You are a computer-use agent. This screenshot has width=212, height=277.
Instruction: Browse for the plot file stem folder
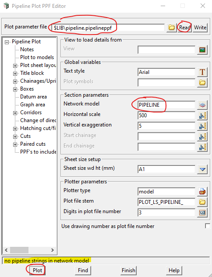click(x=202, y=202)
